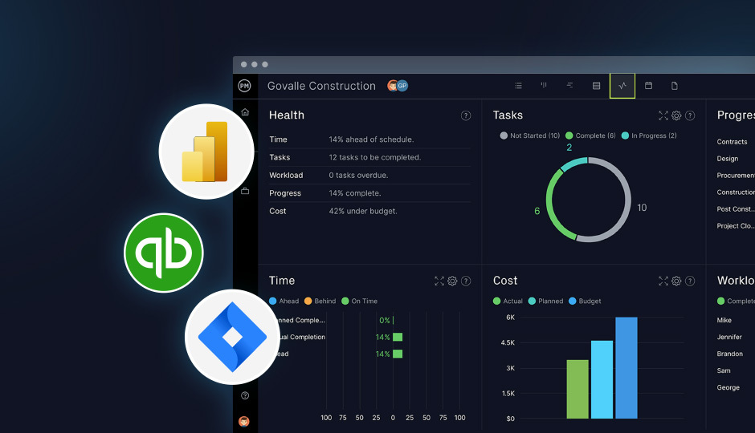
Task: Select Jennifer in the Workload list
Action: coord(729,337)
